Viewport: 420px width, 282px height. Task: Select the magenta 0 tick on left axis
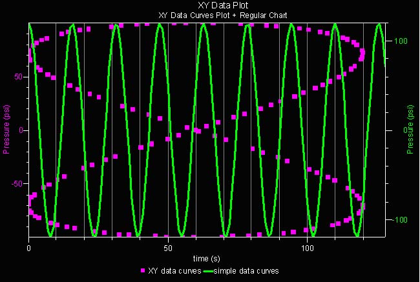pyautogui.click(x=21, y=130)
